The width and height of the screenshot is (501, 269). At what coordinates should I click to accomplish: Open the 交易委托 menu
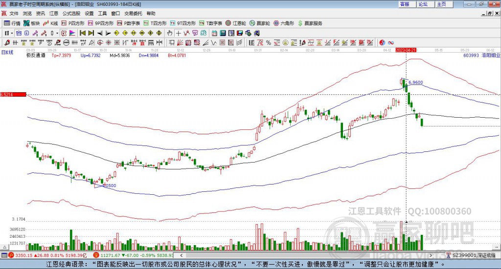pos(133,13)
